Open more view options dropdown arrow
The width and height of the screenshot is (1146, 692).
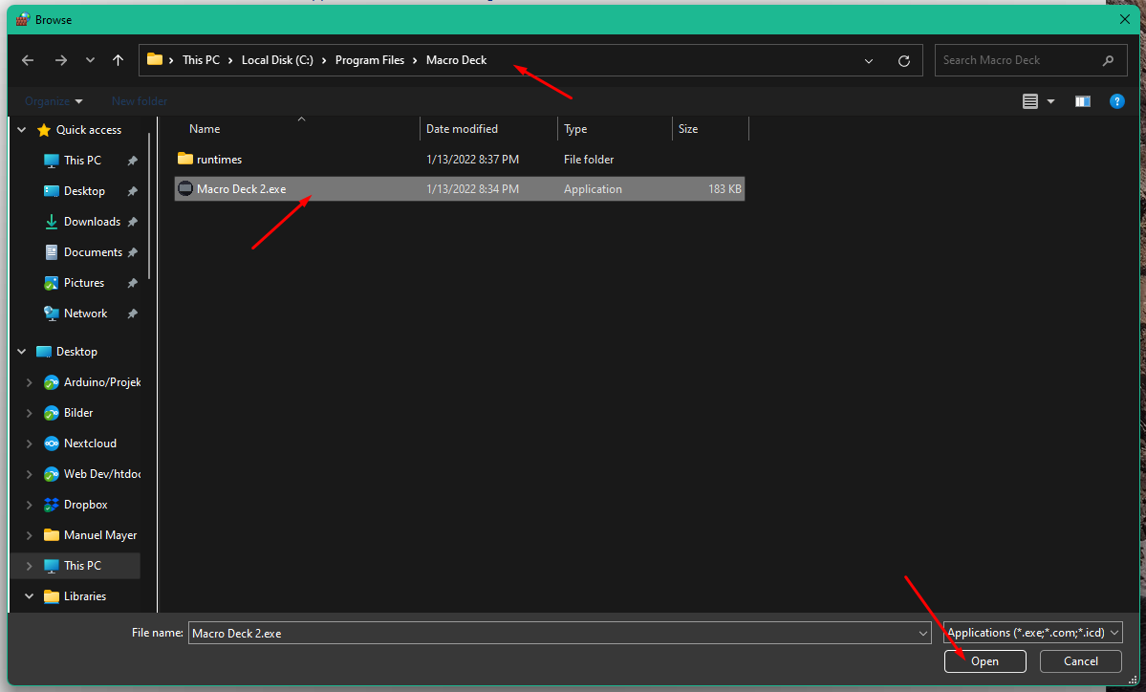[x=1051, y=101]
